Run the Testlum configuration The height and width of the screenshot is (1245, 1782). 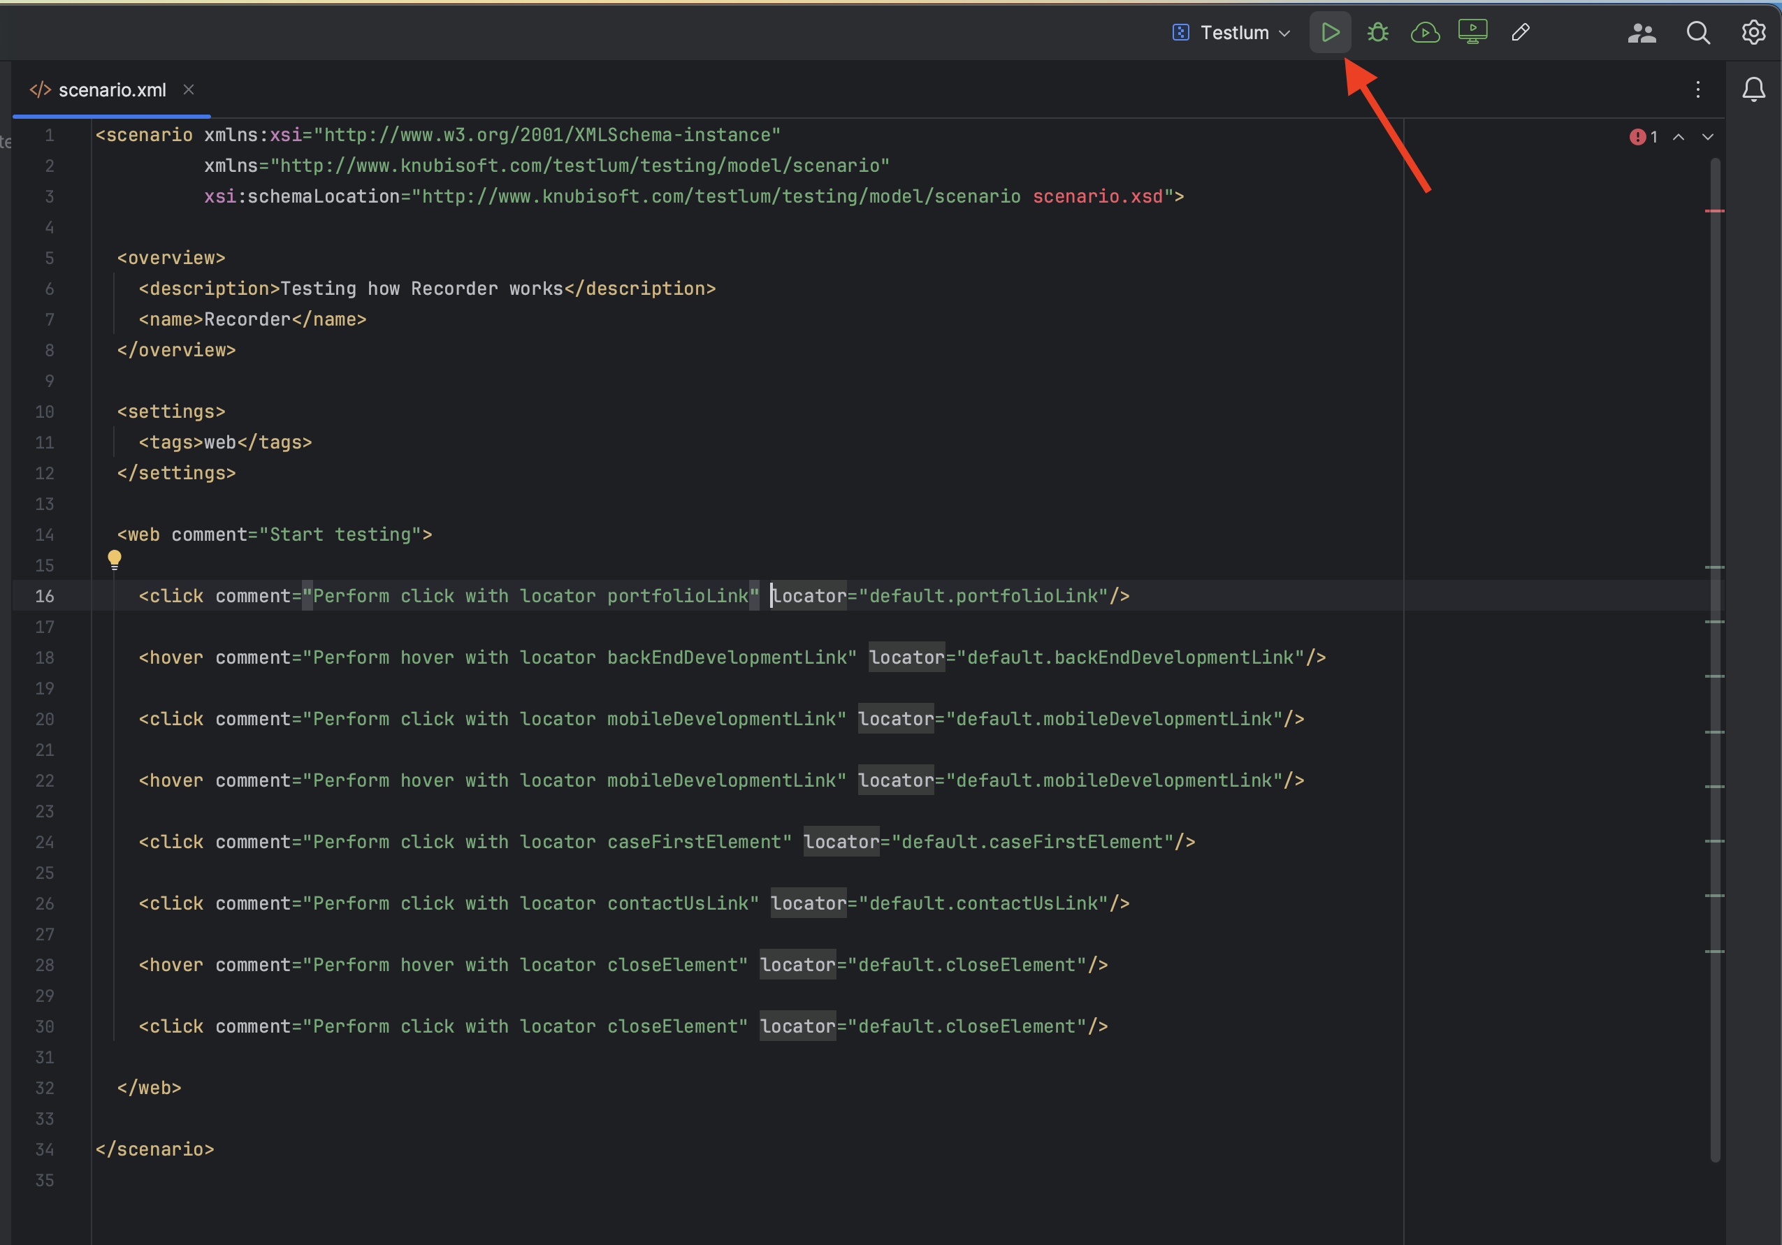point(1330,33)
